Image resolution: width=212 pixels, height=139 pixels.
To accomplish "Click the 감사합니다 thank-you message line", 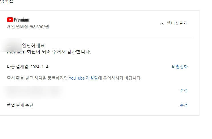I will (49, 52).
